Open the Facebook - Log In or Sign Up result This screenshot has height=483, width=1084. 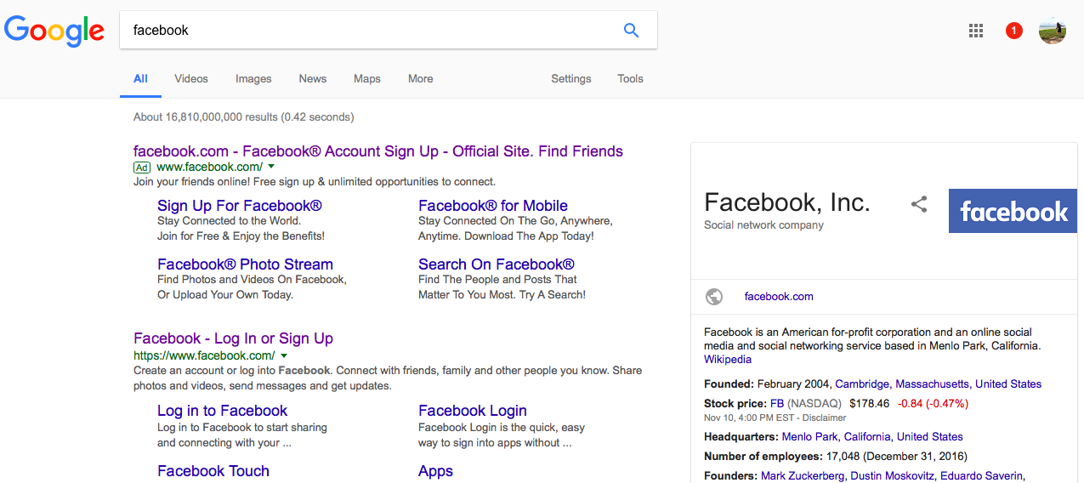pyautogui.click(x=233, y=338)
